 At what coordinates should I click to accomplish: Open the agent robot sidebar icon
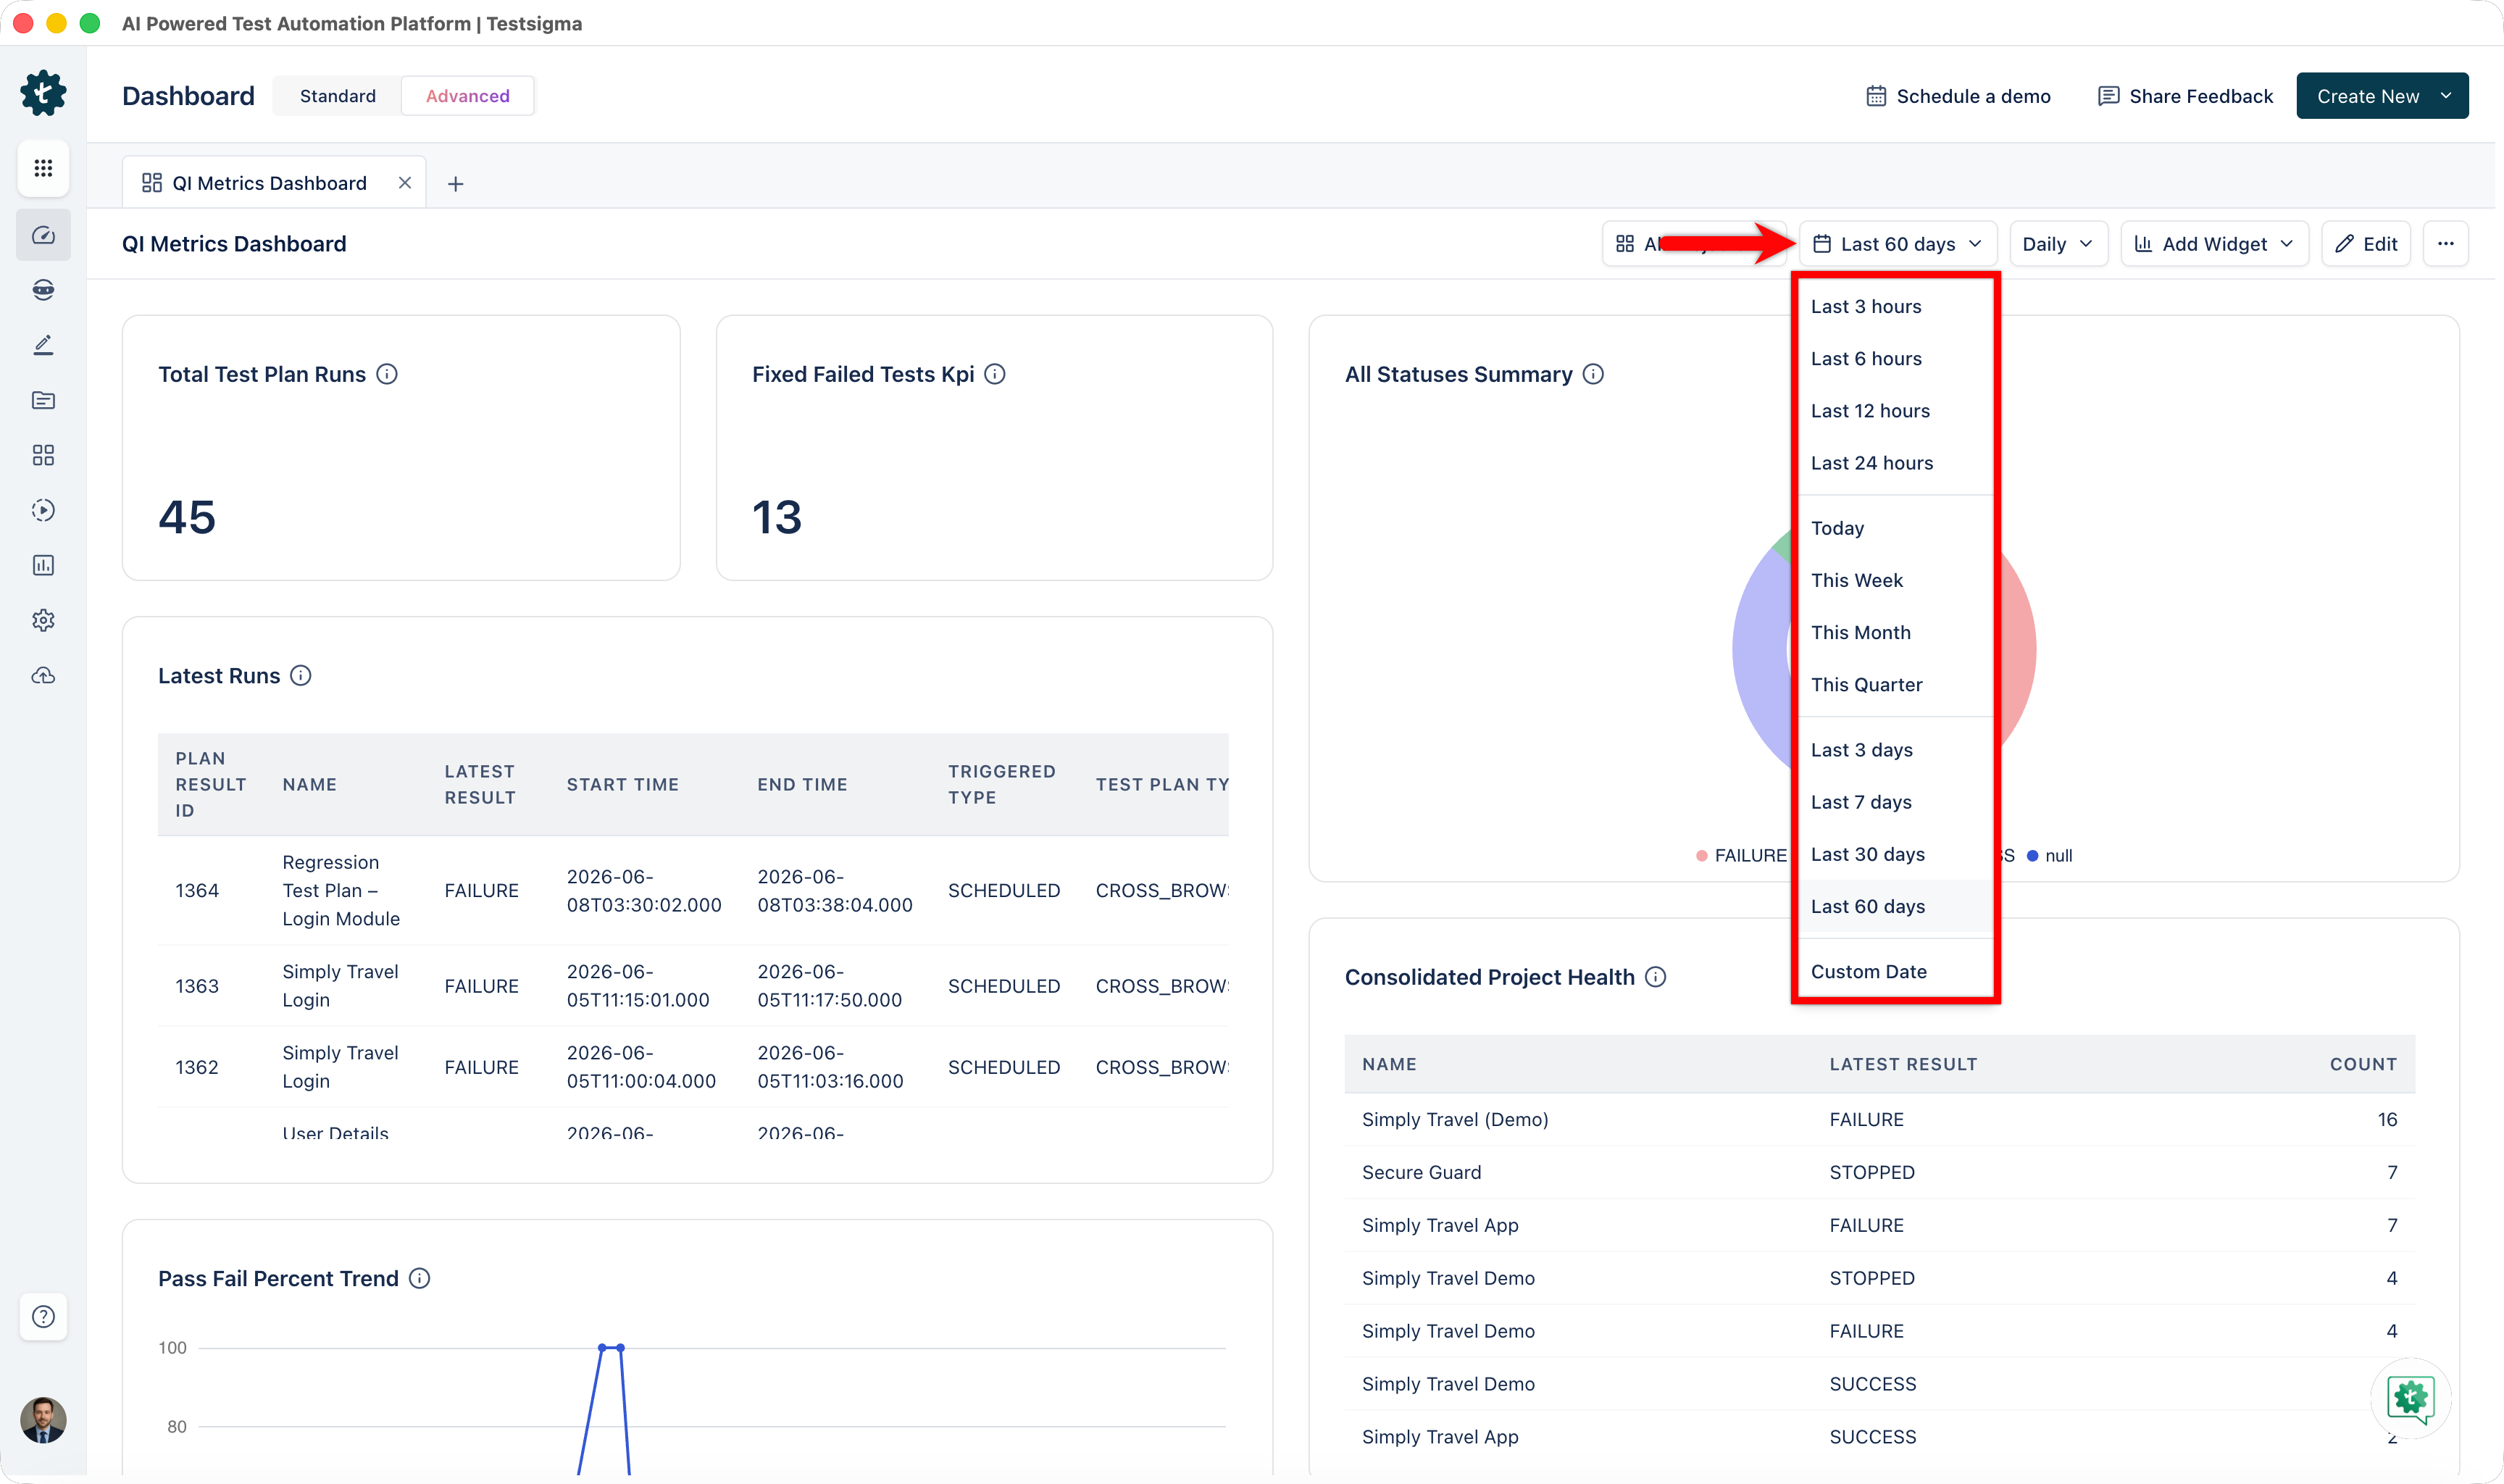click(43, 290)
